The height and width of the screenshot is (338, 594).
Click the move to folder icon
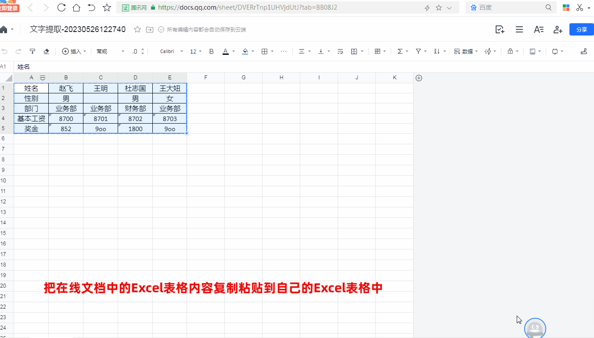click(150, 29)
